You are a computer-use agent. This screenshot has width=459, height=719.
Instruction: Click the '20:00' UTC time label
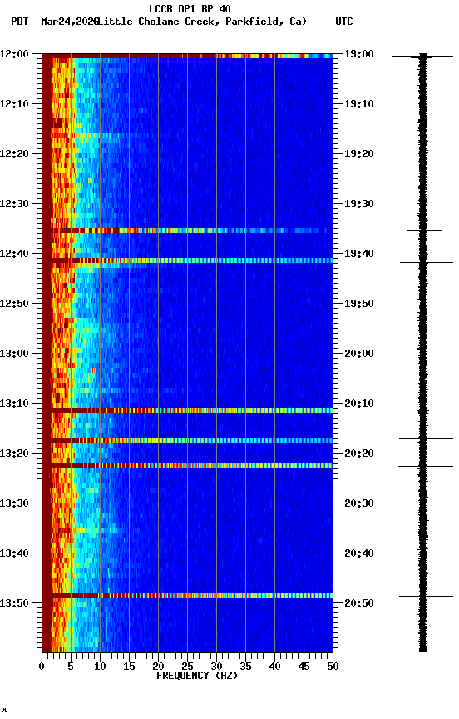[x=359, y=354]
